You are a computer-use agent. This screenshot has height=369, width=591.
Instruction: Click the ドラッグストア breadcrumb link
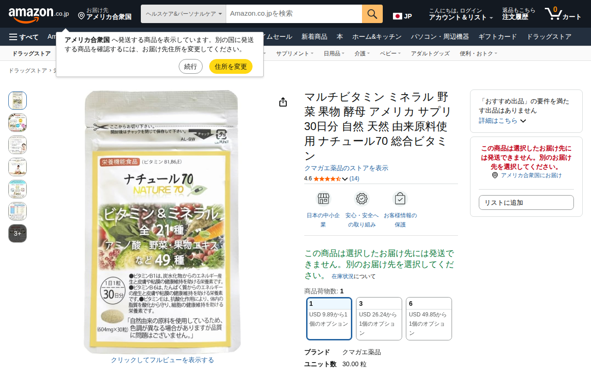click(28, 71)
